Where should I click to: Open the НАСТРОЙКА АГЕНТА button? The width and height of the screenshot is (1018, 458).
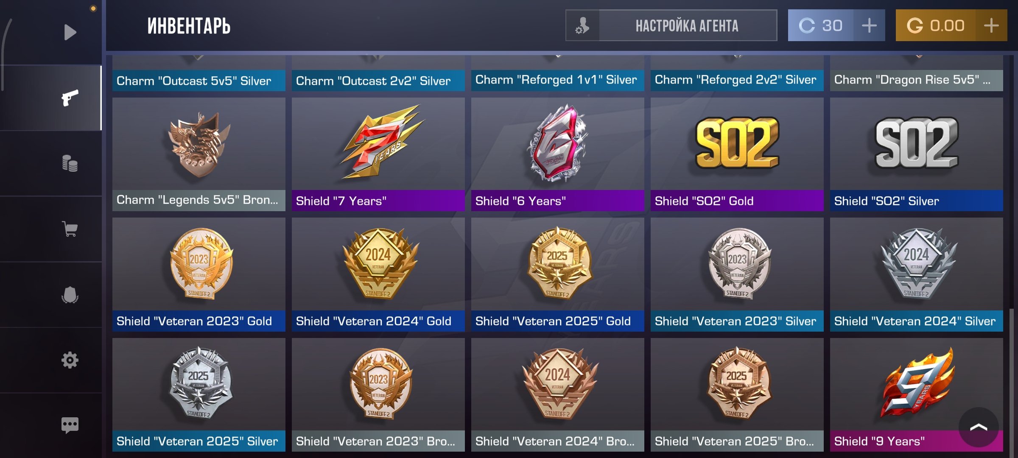(671, 25)
